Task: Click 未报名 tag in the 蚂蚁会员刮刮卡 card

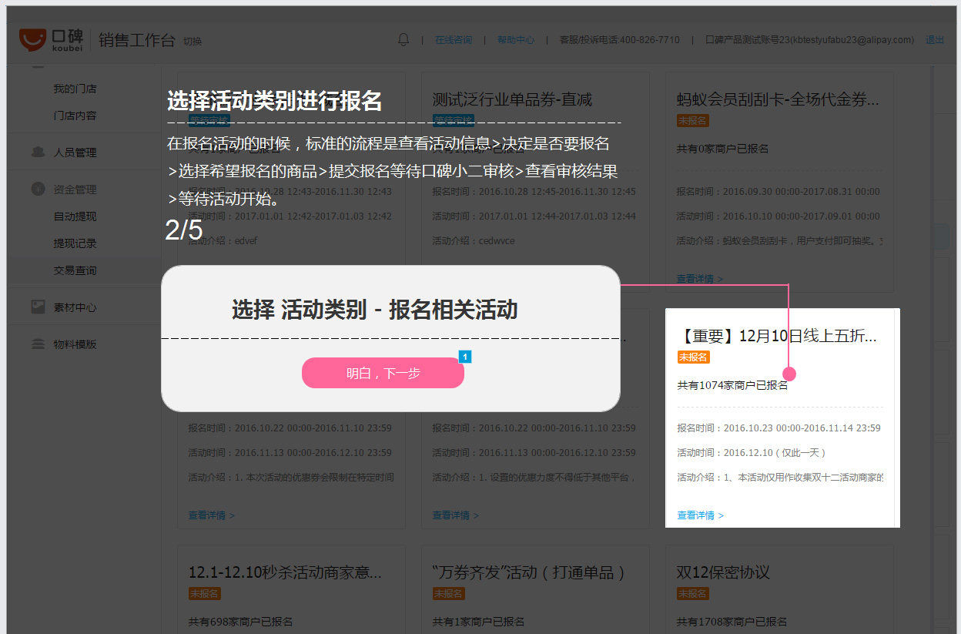Action: (693, 120)
